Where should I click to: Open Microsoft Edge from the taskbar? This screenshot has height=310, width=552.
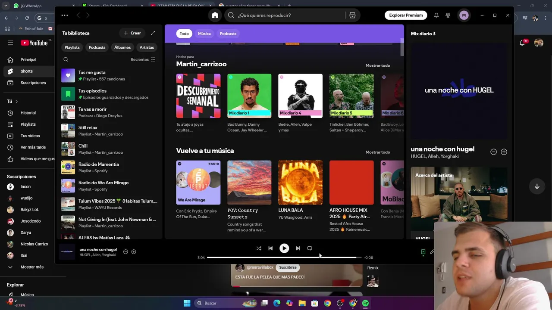277,303
